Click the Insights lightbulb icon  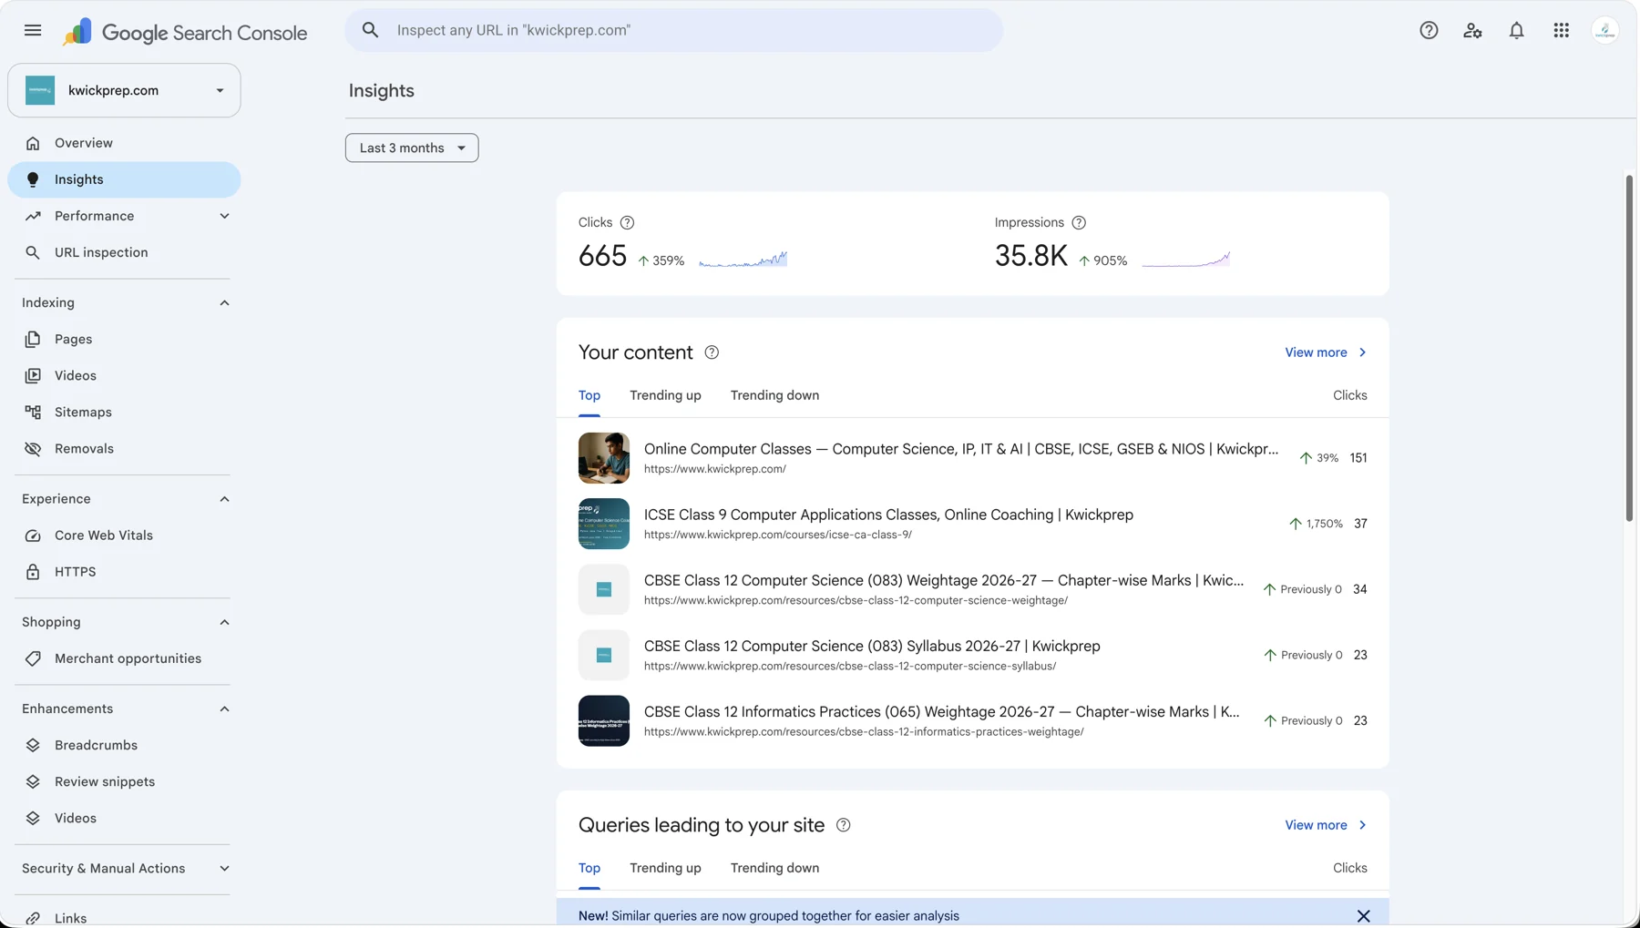33,179
